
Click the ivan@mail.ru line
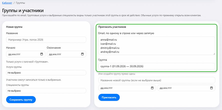point(108,44)
